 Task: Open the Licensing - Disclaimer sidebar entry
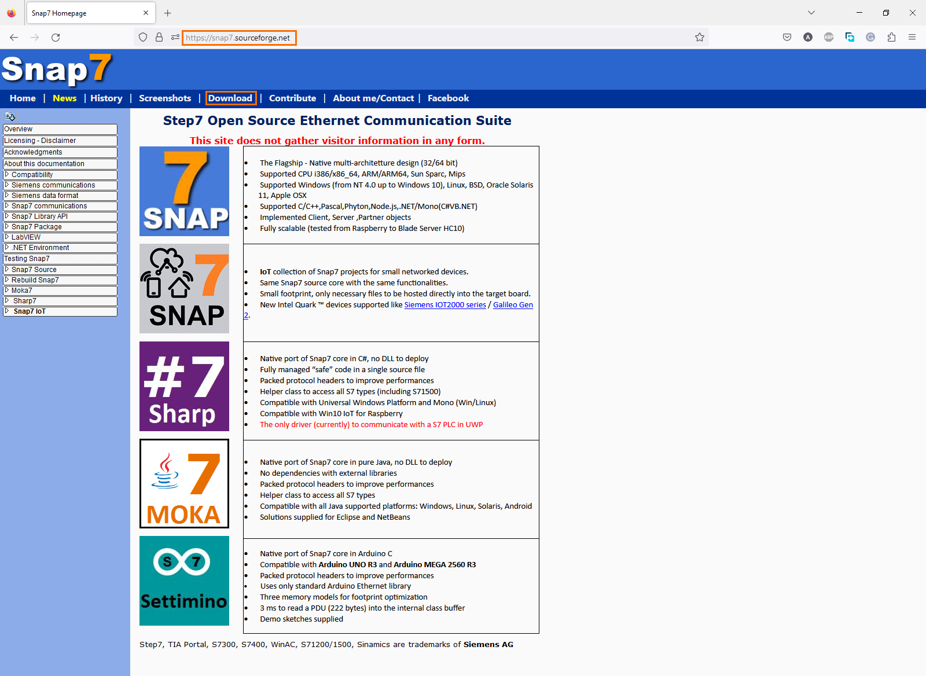click(40, 141)
